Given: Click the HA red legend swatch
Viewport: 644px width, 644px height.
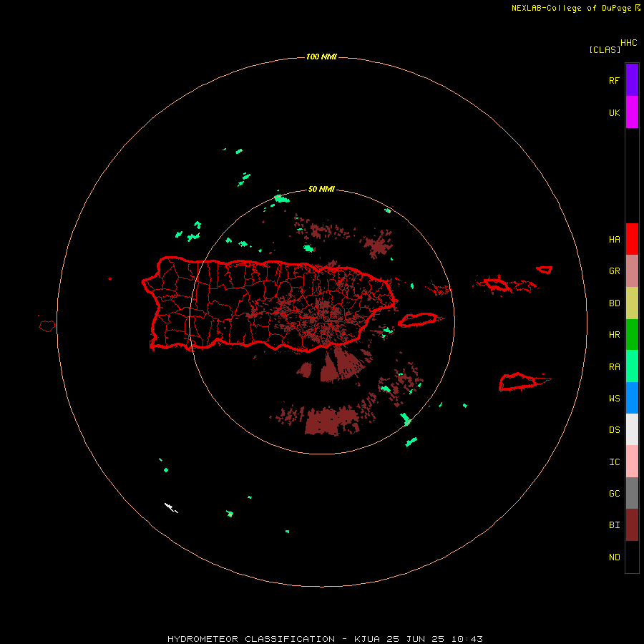Looking at the screenshot, I should click(632, 239).
